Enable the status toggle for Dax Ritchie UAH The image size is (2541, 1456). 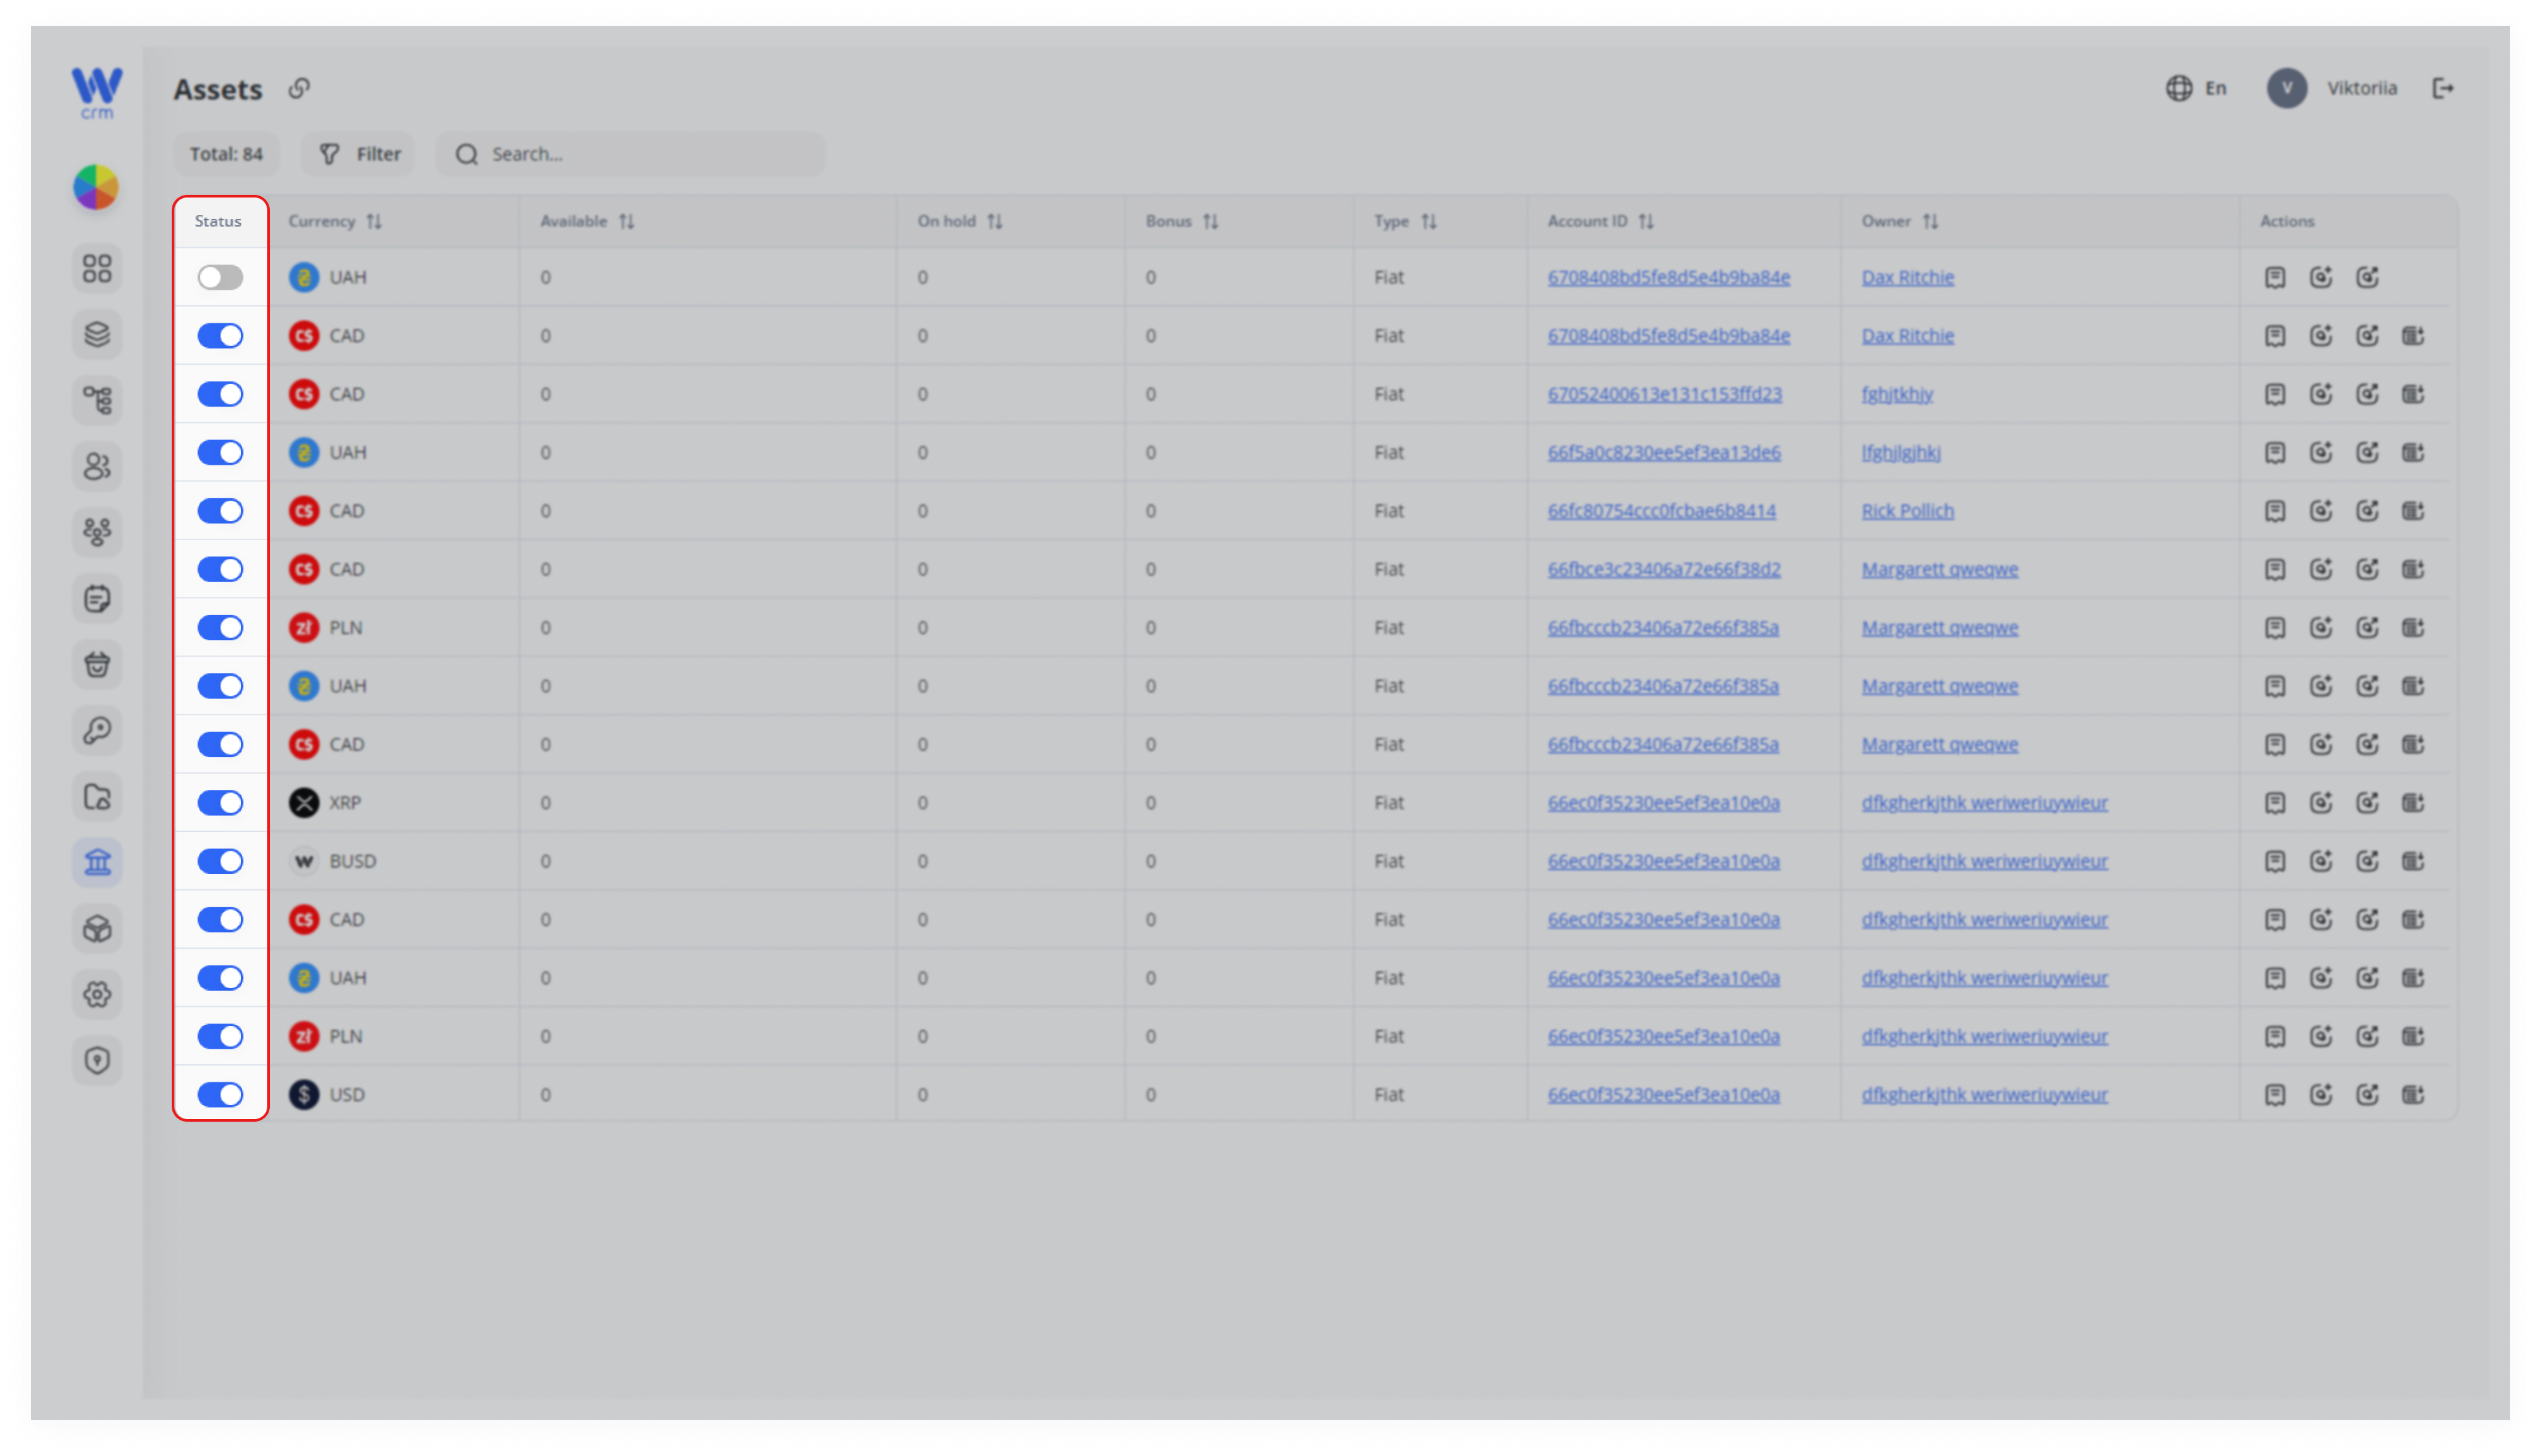[220, 277]
